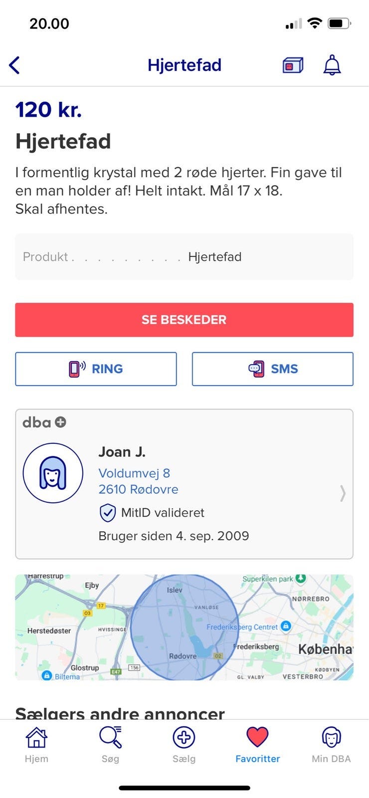Tap the MitID valideret shield icon
This screenshot has width=369, height=798.
point(108,513)
